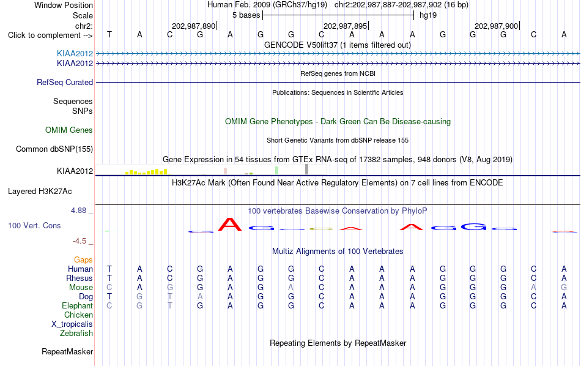Image resolution: width=581 pixels, height=366 pixels.
Task: Click the tall red A PhyloP conservation letter
Action: click(x=230, y=225)
